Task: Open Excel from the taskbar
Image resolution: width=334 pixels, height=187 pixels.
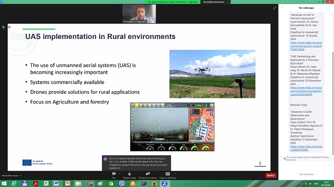Action: pyautogui.click(x=46, y=183)
